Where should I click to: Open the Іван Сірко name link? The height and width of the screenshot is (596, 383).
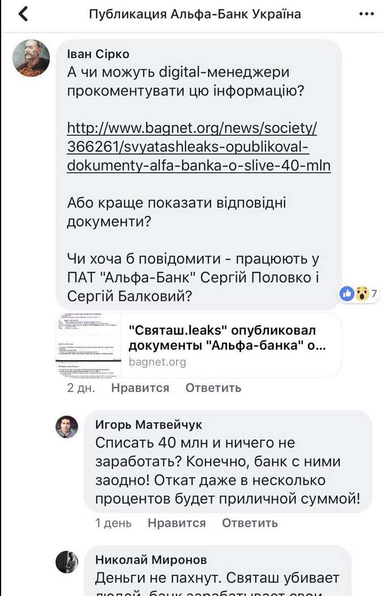98,54
